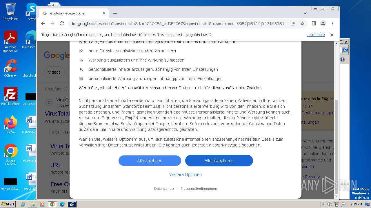Click the taskbar clock 9:13 PM
The height and width of the screenshot is (208, 371).
[x=356, y=204]
